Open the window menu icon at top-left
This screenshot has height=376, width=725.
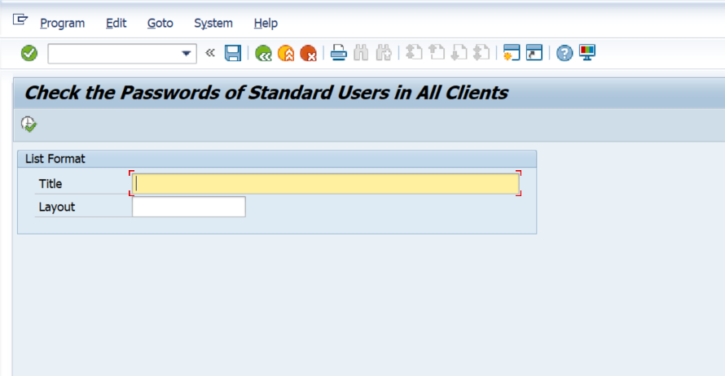(x=20, y=20)
